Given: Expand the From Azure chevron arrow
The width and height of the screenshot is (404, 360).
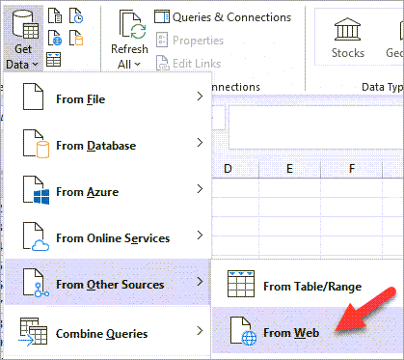Looking at the screenshot, I should click(x=200, y=188).
